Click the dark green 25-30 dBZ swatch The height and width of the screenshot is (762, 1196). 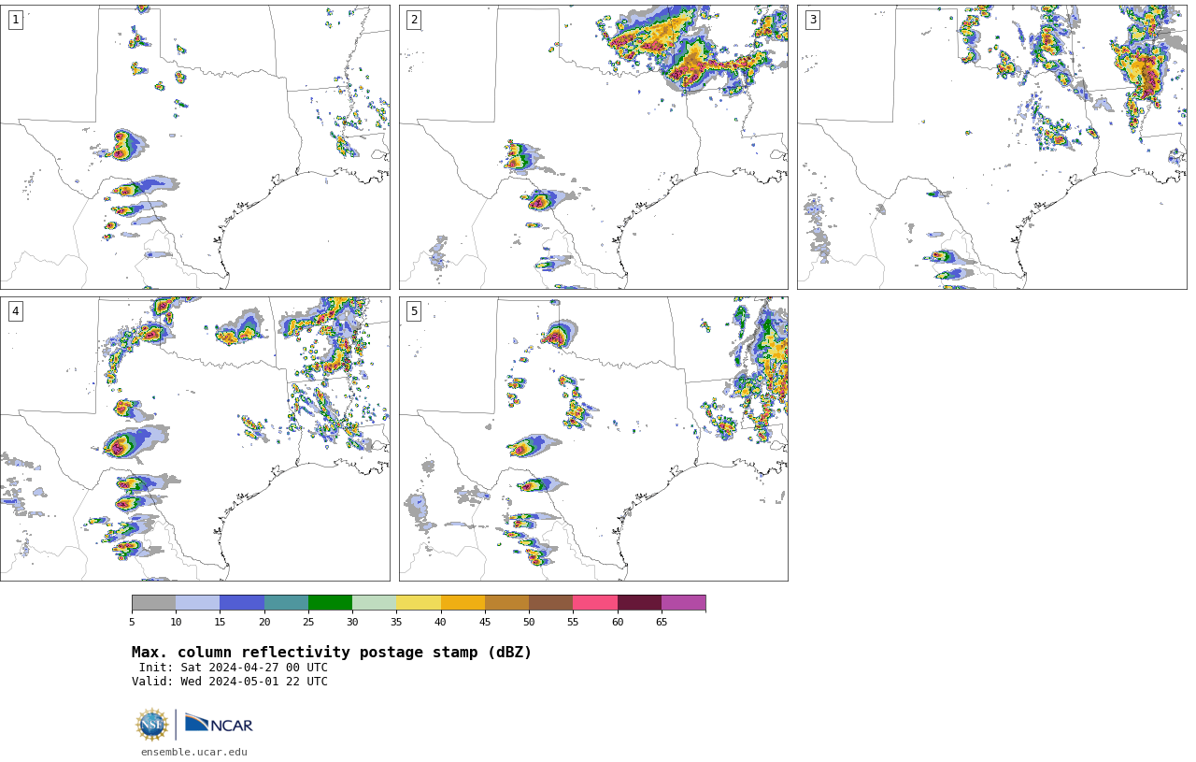coord(331,603)
